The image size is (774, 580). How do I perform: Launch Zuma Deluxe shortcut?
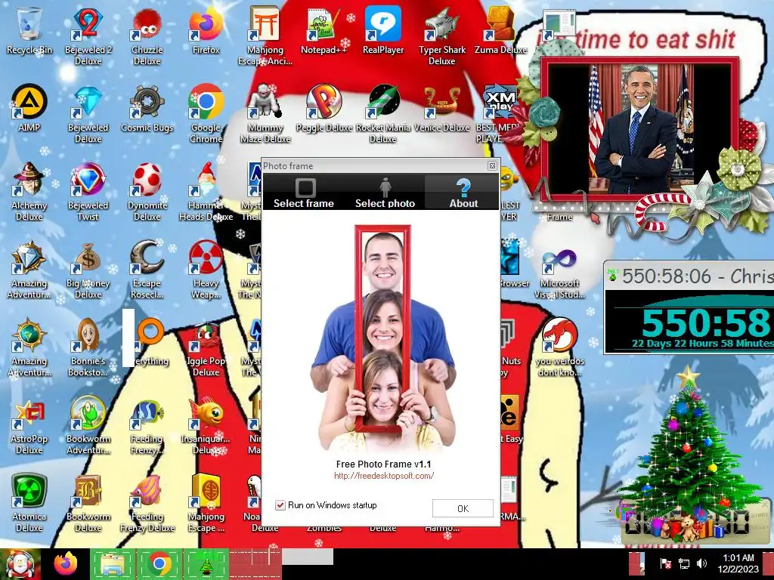[500, 30]
